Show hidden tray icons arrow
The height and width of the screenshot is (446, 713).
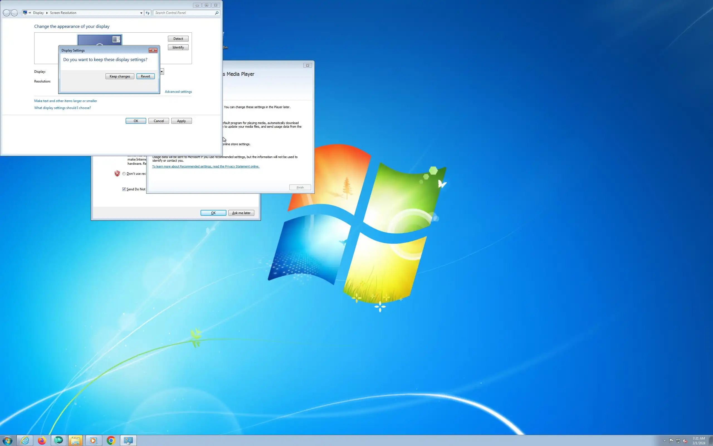coord(664,441)
